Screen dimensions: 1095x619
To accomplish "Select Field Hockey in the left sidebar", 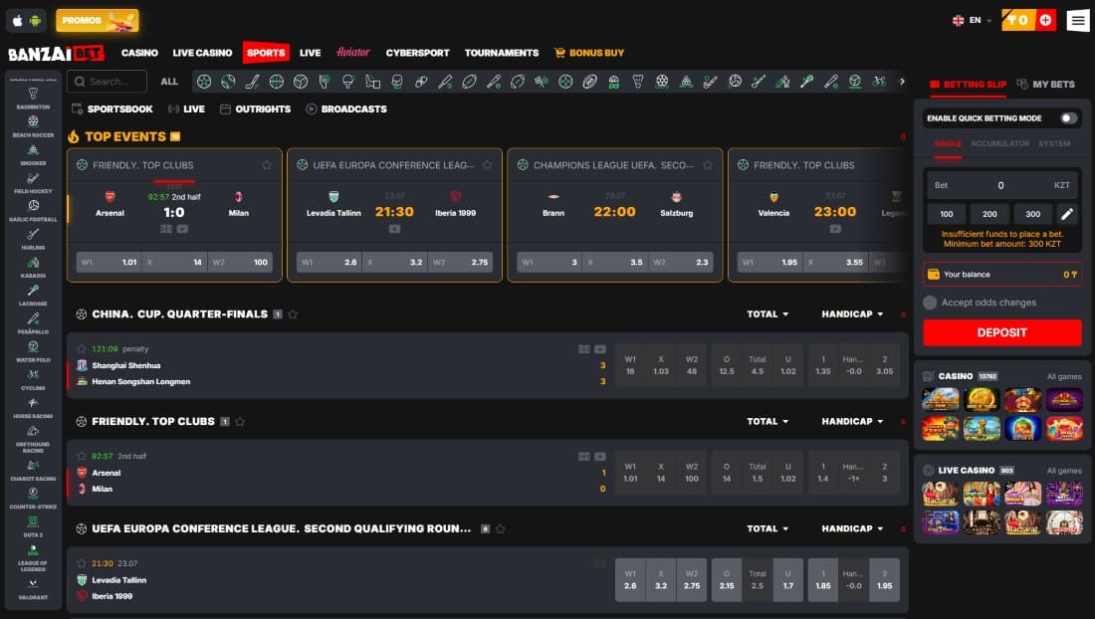I will (x=33, y=183).
